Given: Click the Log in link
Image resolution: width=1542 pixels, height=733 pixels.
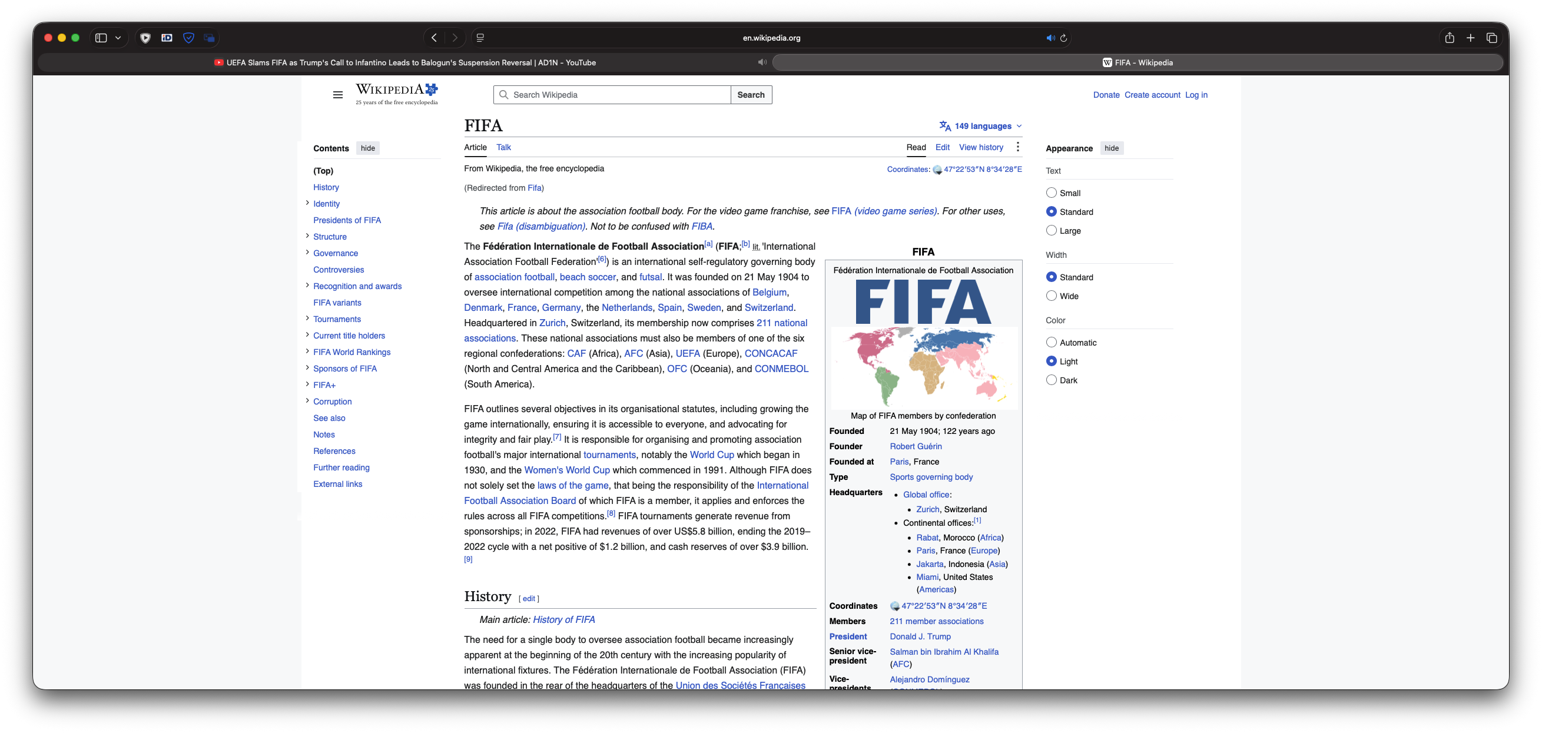Looking at the screenshot, I should pos(1196,95).
